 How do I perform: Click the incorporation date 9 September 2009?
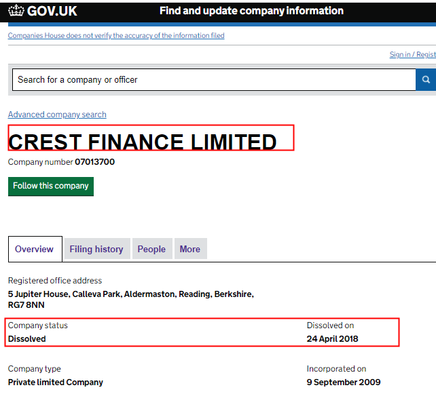344,382
